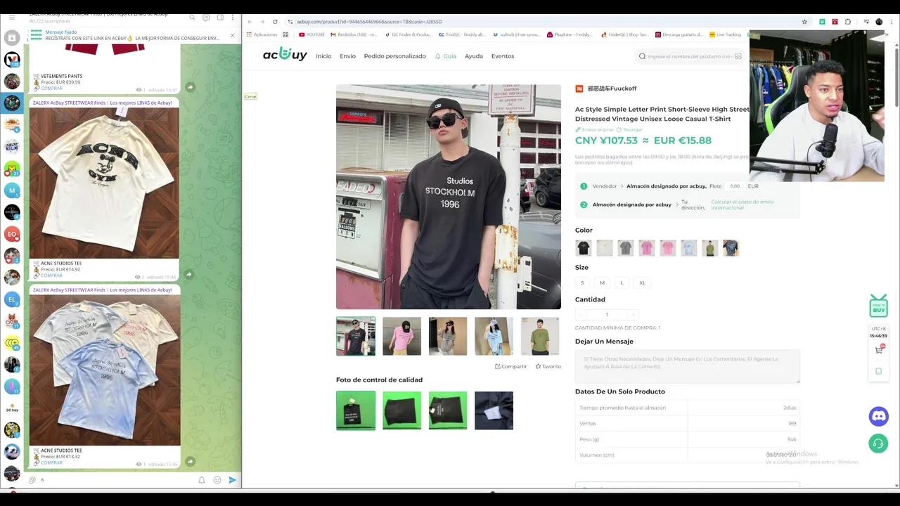The image size is (900, 506).
Task: Open Chrome three-dot menu
Action: point(892,22)
